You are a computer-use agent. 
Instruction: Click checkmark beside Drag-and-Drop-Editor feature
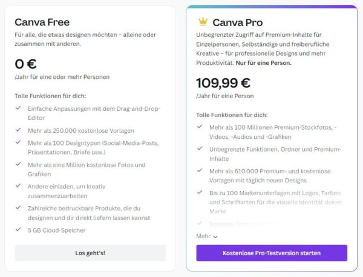tap(18, 108)
